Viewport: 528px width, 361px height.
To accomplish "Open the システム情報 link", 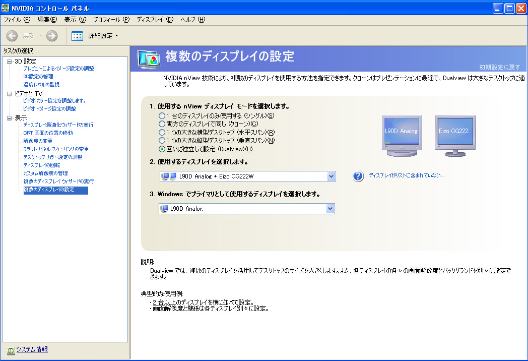I will coord(32,349).
